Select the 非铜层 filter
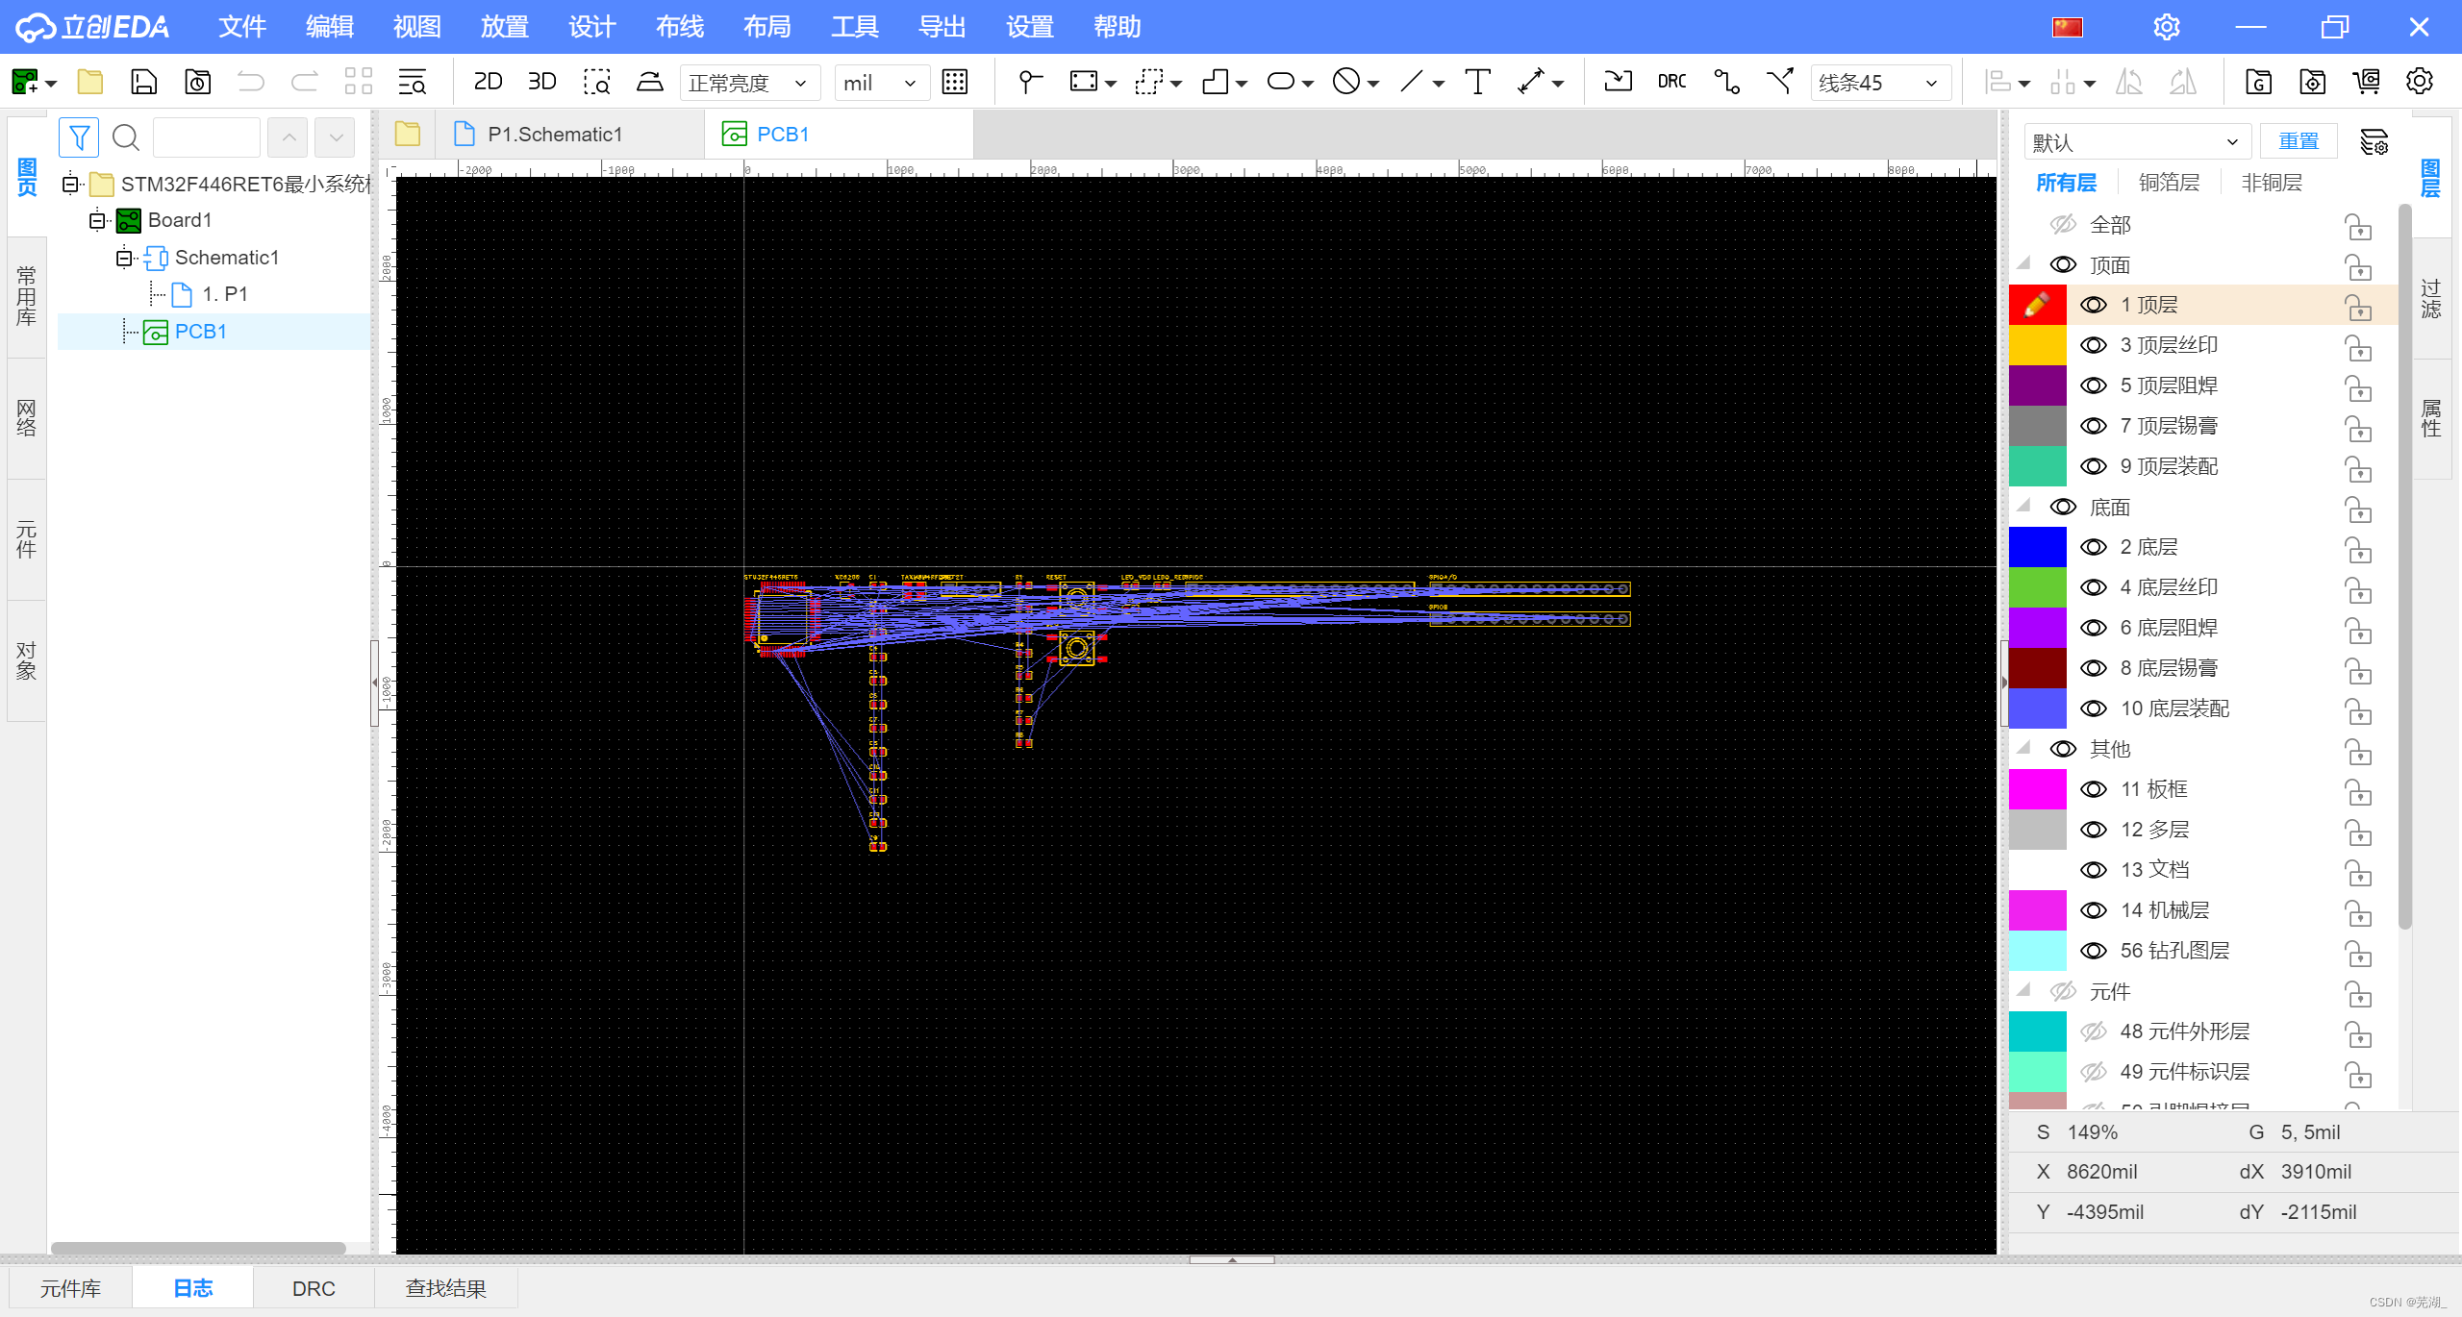The width and height of the screenshot is (2462, 1317). [x=2272, y=183]
